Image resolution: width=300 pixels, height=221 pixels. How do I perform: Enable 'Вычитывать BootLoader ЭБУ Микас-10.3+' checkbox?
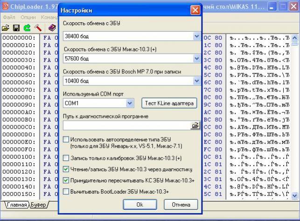[x=66, y=191]
